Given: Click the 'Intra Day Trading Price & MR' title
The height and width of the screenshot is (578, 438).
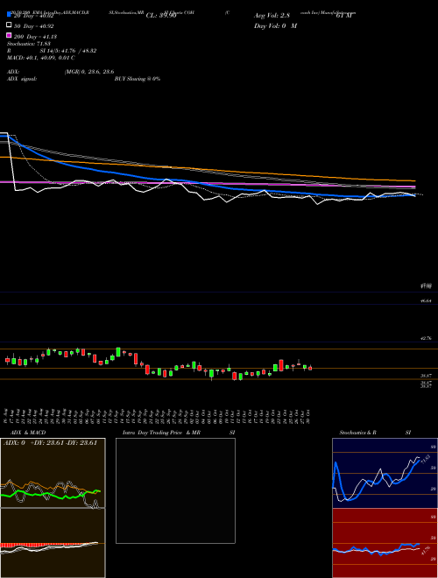Looking at the screenshot, I should pos(161,433).
